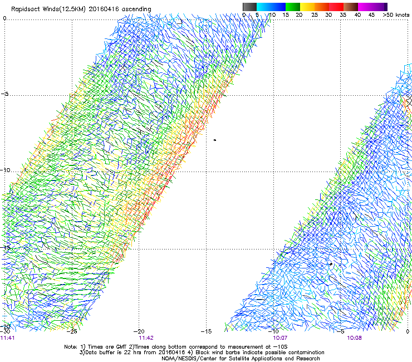Click the dark purple 45-50 knots legend swatch
This screenshot has height=362, width=412.
coord(380,7)
